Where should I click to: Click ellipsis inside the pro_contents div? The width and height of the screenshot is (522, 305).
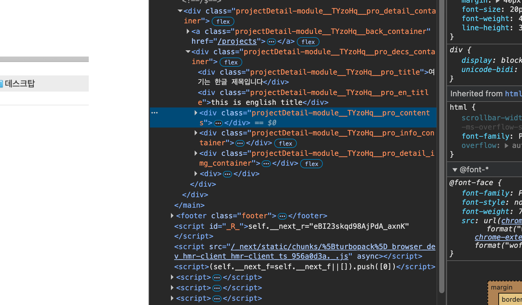pos(218,123)
